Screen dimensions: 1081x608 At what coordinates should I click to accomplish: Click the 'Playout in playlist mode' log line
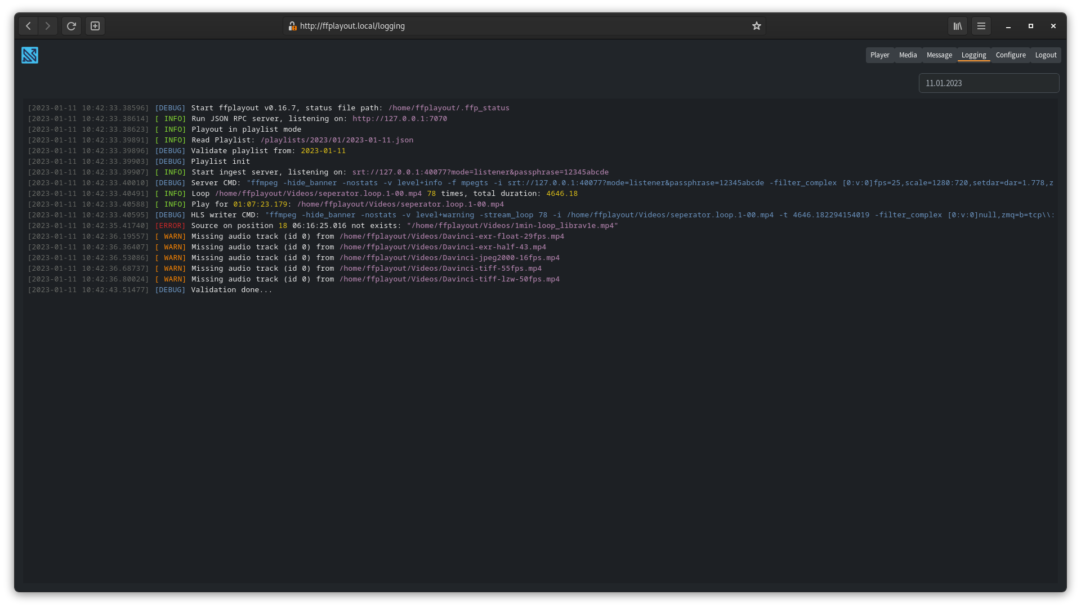point(246,129)
